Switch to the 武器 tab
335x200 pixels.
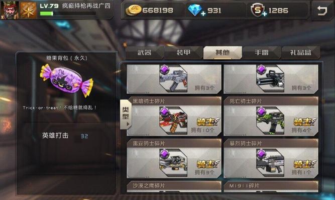point(145,52)
